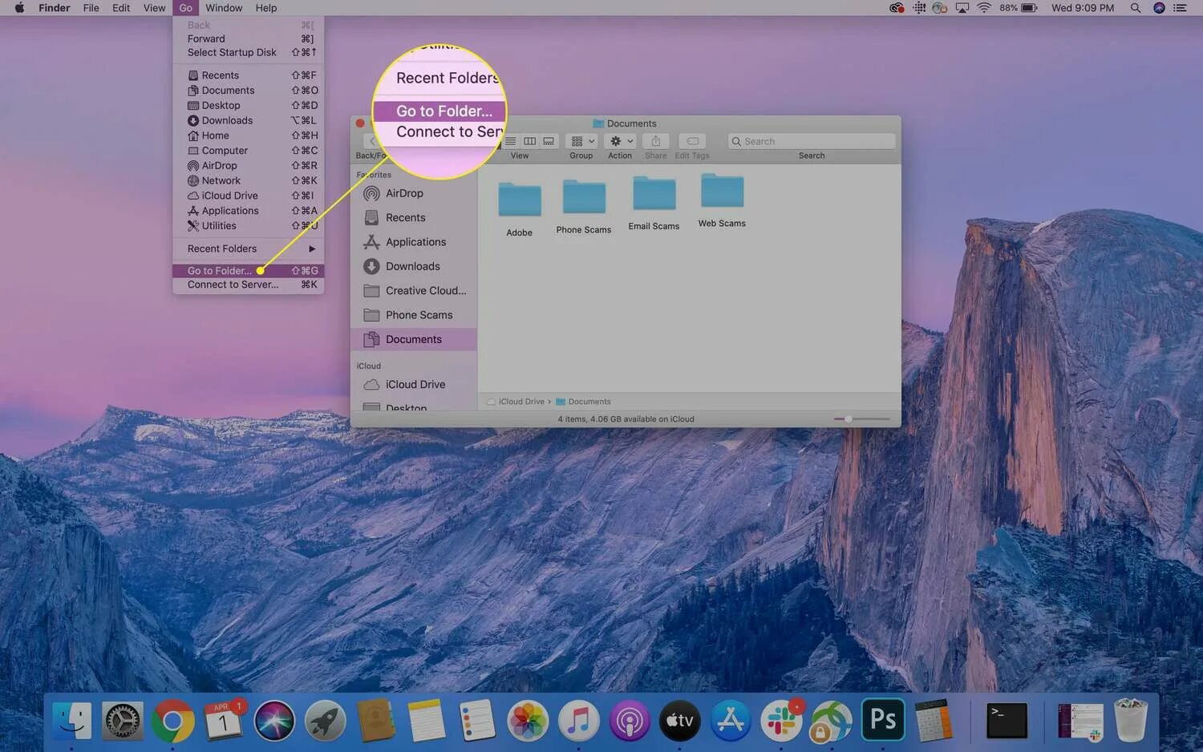Open Siri from the dock
Image resolution: width=1203 pixels, height=752 pixels.
274,720
